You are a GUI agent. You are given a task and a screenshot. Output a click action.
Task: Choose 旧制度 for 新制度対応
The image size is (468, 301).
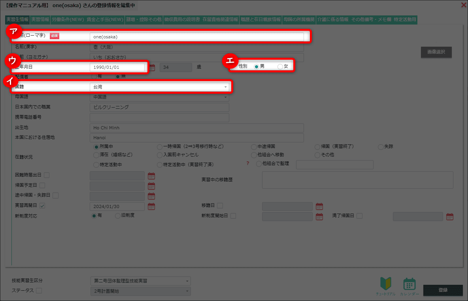(x=118, y=216)
